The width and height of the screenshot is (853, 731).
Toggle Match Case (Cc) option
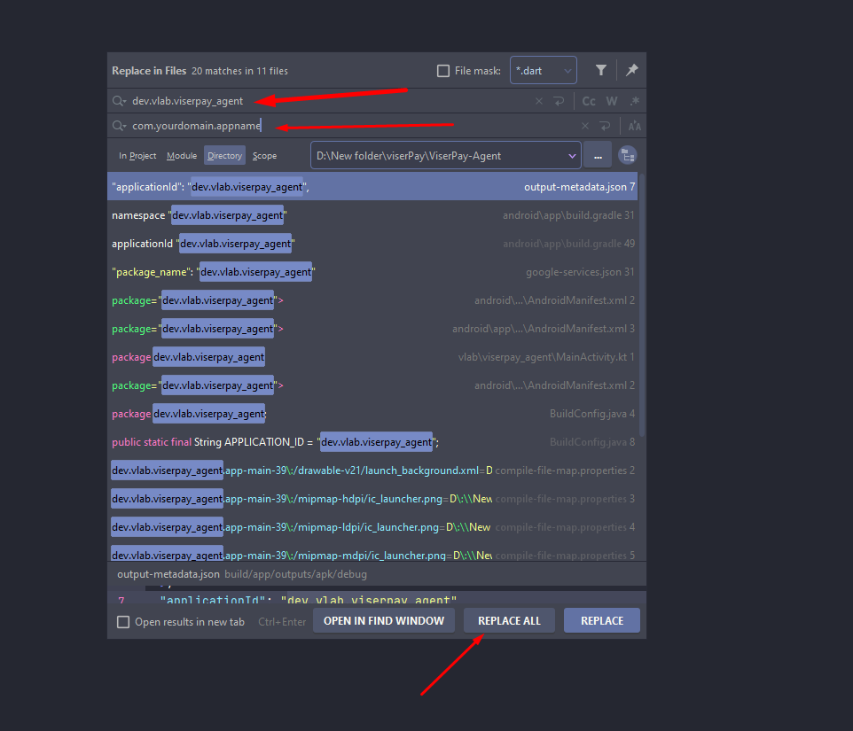589,101
